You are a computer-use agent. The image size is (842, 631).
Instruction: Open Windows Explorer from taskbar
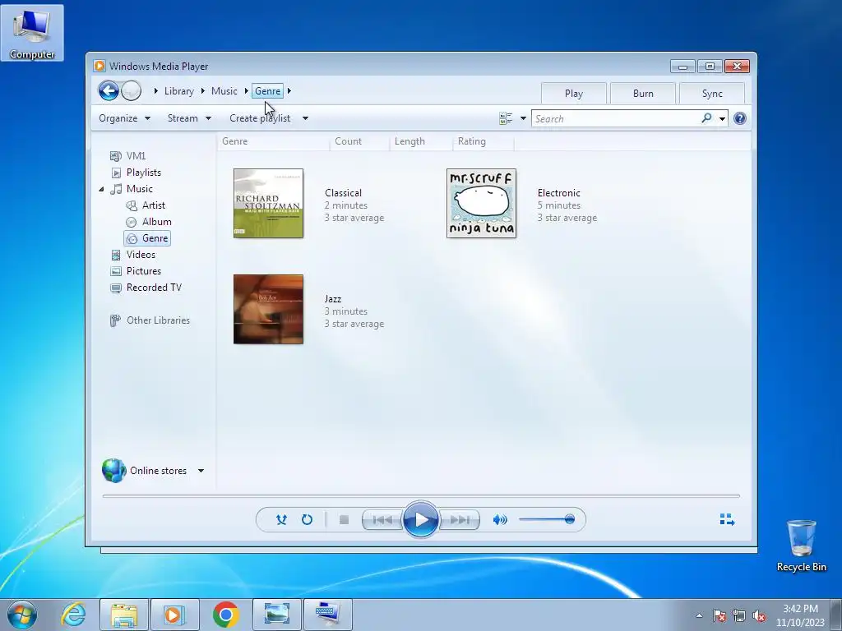(x=123, y=615)
